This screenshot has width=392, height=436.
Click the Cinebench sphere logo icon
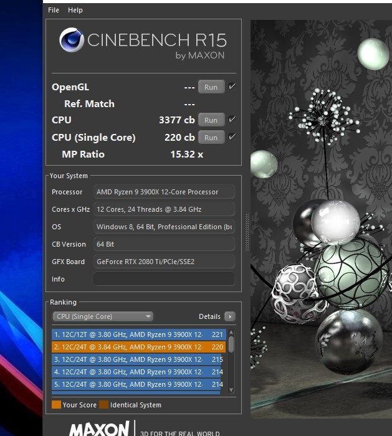click(72, 40)
